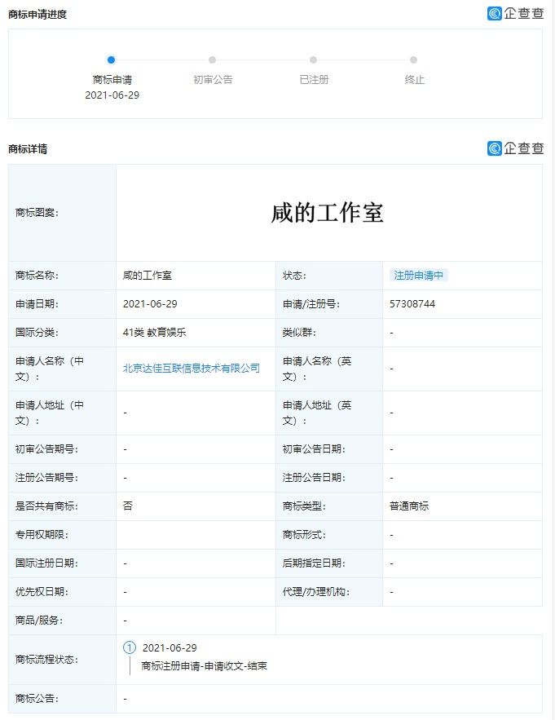The height and width of the screenshot is (720, 555).
Task: Click the 优先权日期 field label
Action: tap(42, 592)
